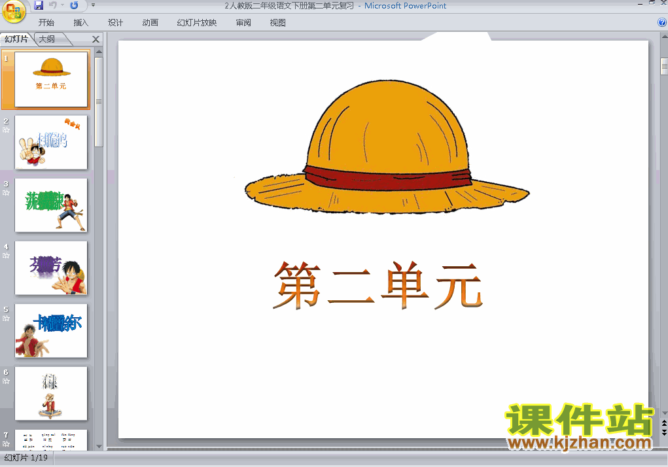
Task: Select slide 5 thumbnail with blue text
Action: 51,331
